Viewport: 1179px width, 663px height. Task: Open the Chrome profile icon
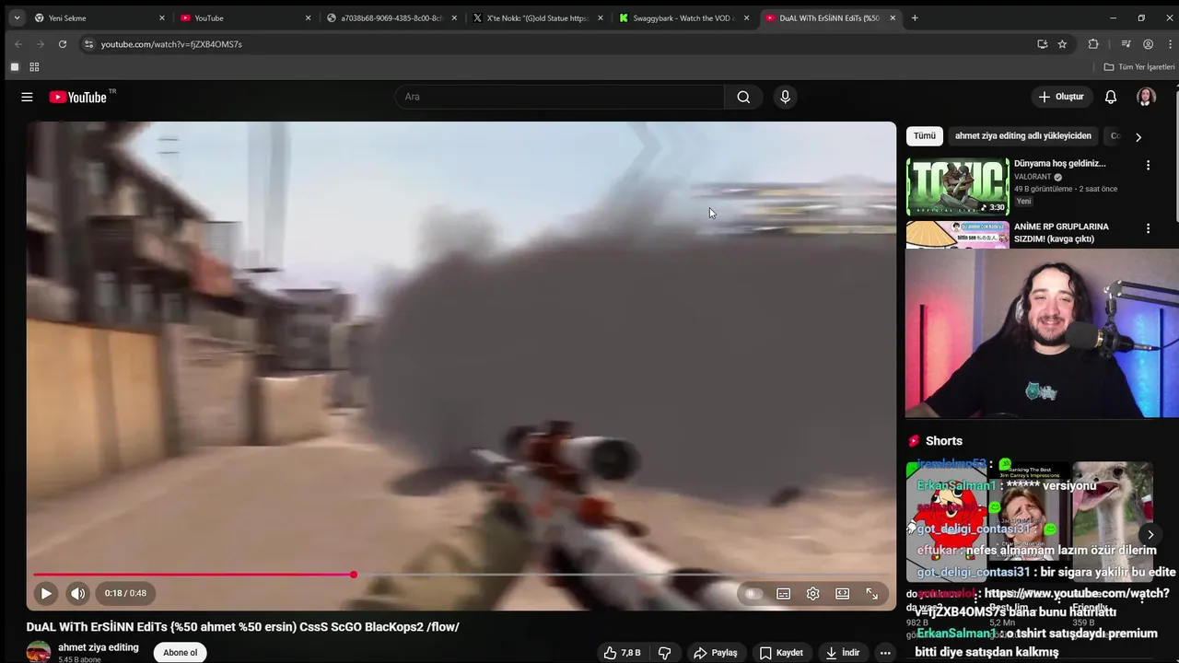click(x=1148, y=44)
